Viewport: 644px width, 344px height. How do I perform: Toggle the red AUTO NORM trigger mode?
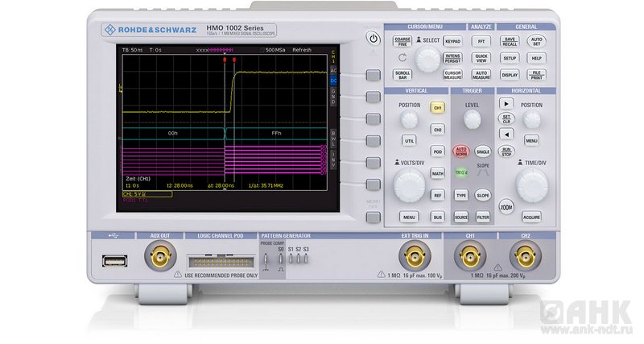(461, 151)
